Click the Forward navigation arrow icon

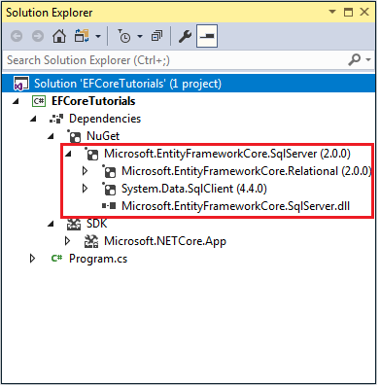click(38, 36)
